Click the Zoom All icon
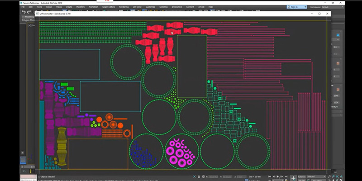 click(x=333, y=177)
